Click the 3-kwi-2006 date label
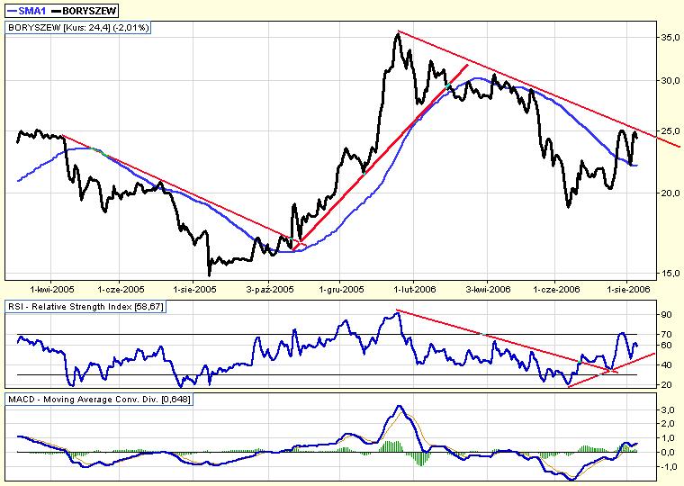 coord(488,289)
